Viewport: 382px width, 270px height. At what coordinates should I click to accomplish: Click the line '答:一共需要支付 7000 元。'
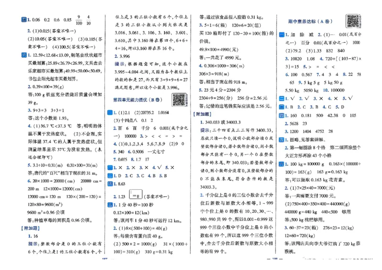click(x=311, y=196)
